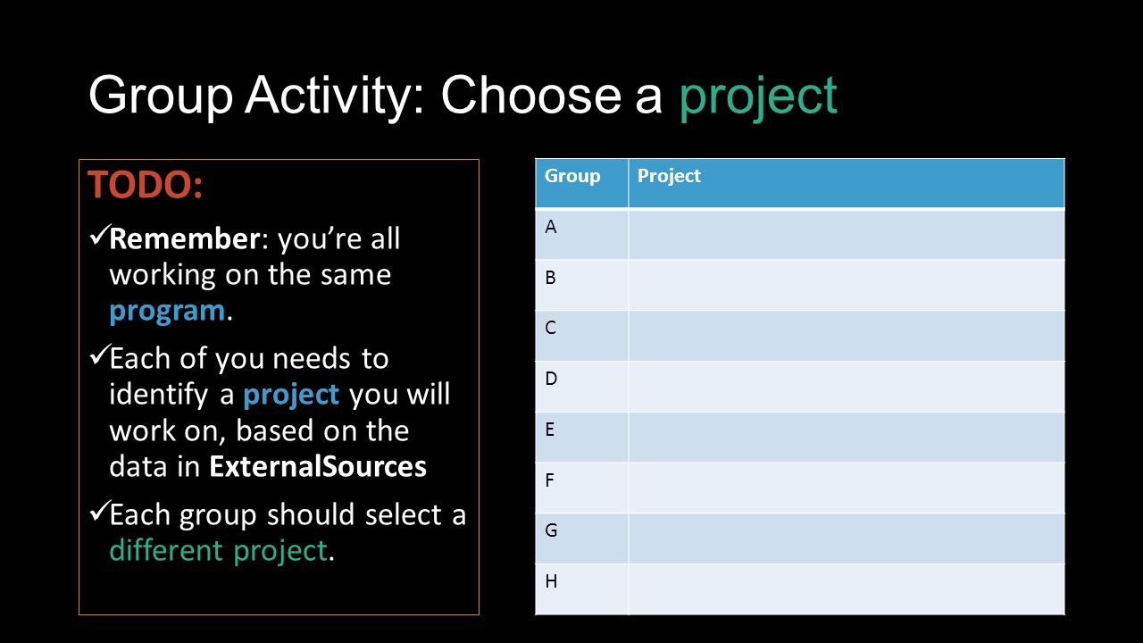
Task: Click the green 'project' in the slide title
Action: [758, 96]
